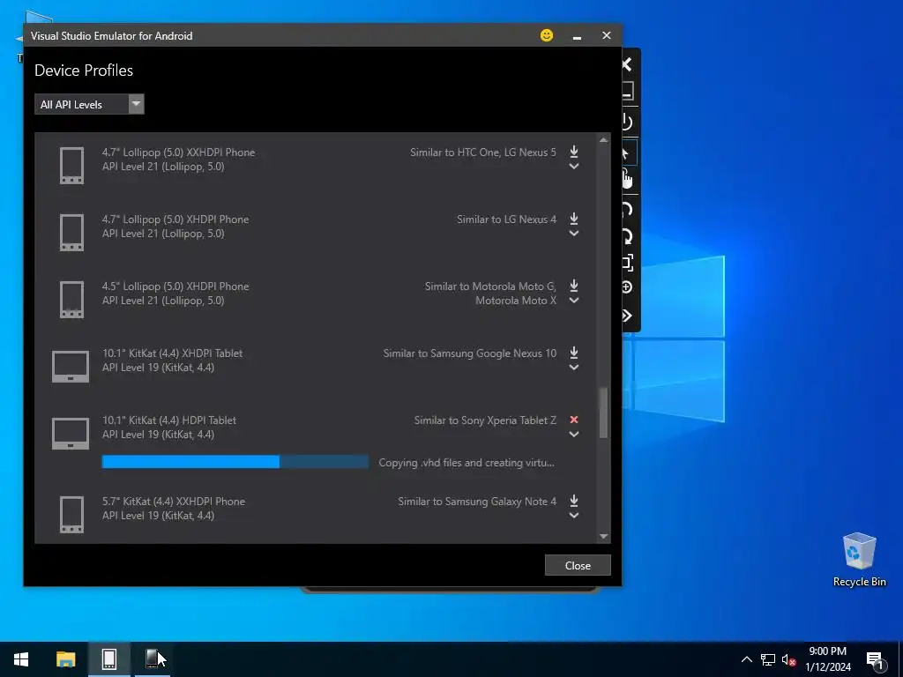Expand details for Samsung Galaxy Note 4 profile
Viewport: 903px width, 677px height.
click(573, 515)
